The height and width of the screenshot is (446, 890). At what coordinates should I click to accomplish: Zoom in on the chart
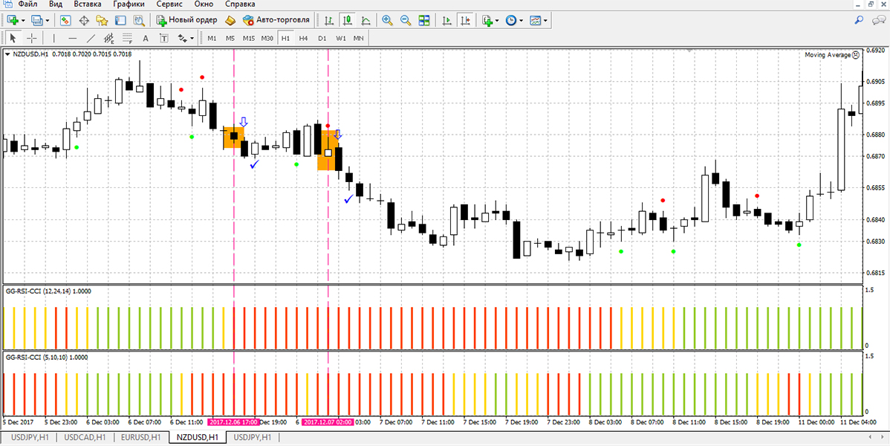pos(387,21)
